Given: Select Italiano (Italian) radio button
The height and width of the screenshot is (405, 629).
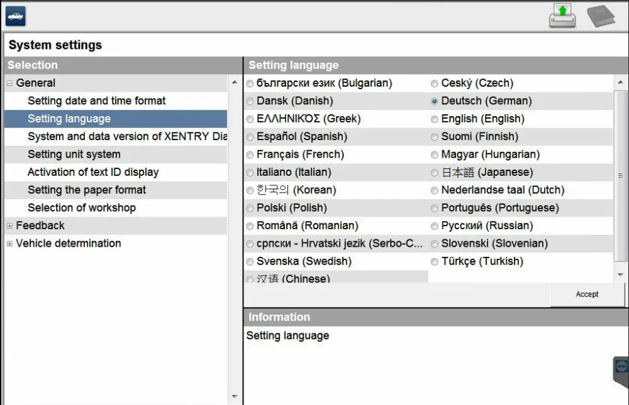Looking at the screenshot, I should (250, 173).
